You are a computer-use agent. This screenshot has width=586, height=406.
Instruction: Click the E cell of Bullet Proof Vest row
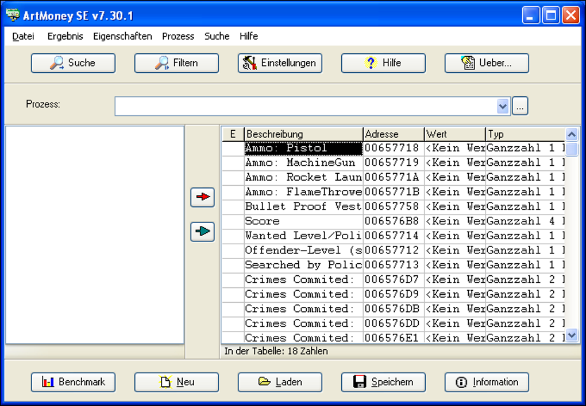click(233, 206)
